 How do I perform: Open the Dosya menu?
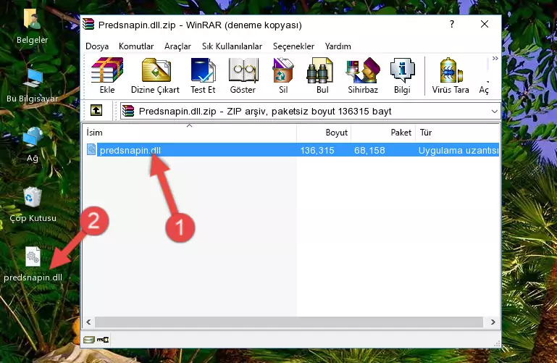click(x=97, y=46)
